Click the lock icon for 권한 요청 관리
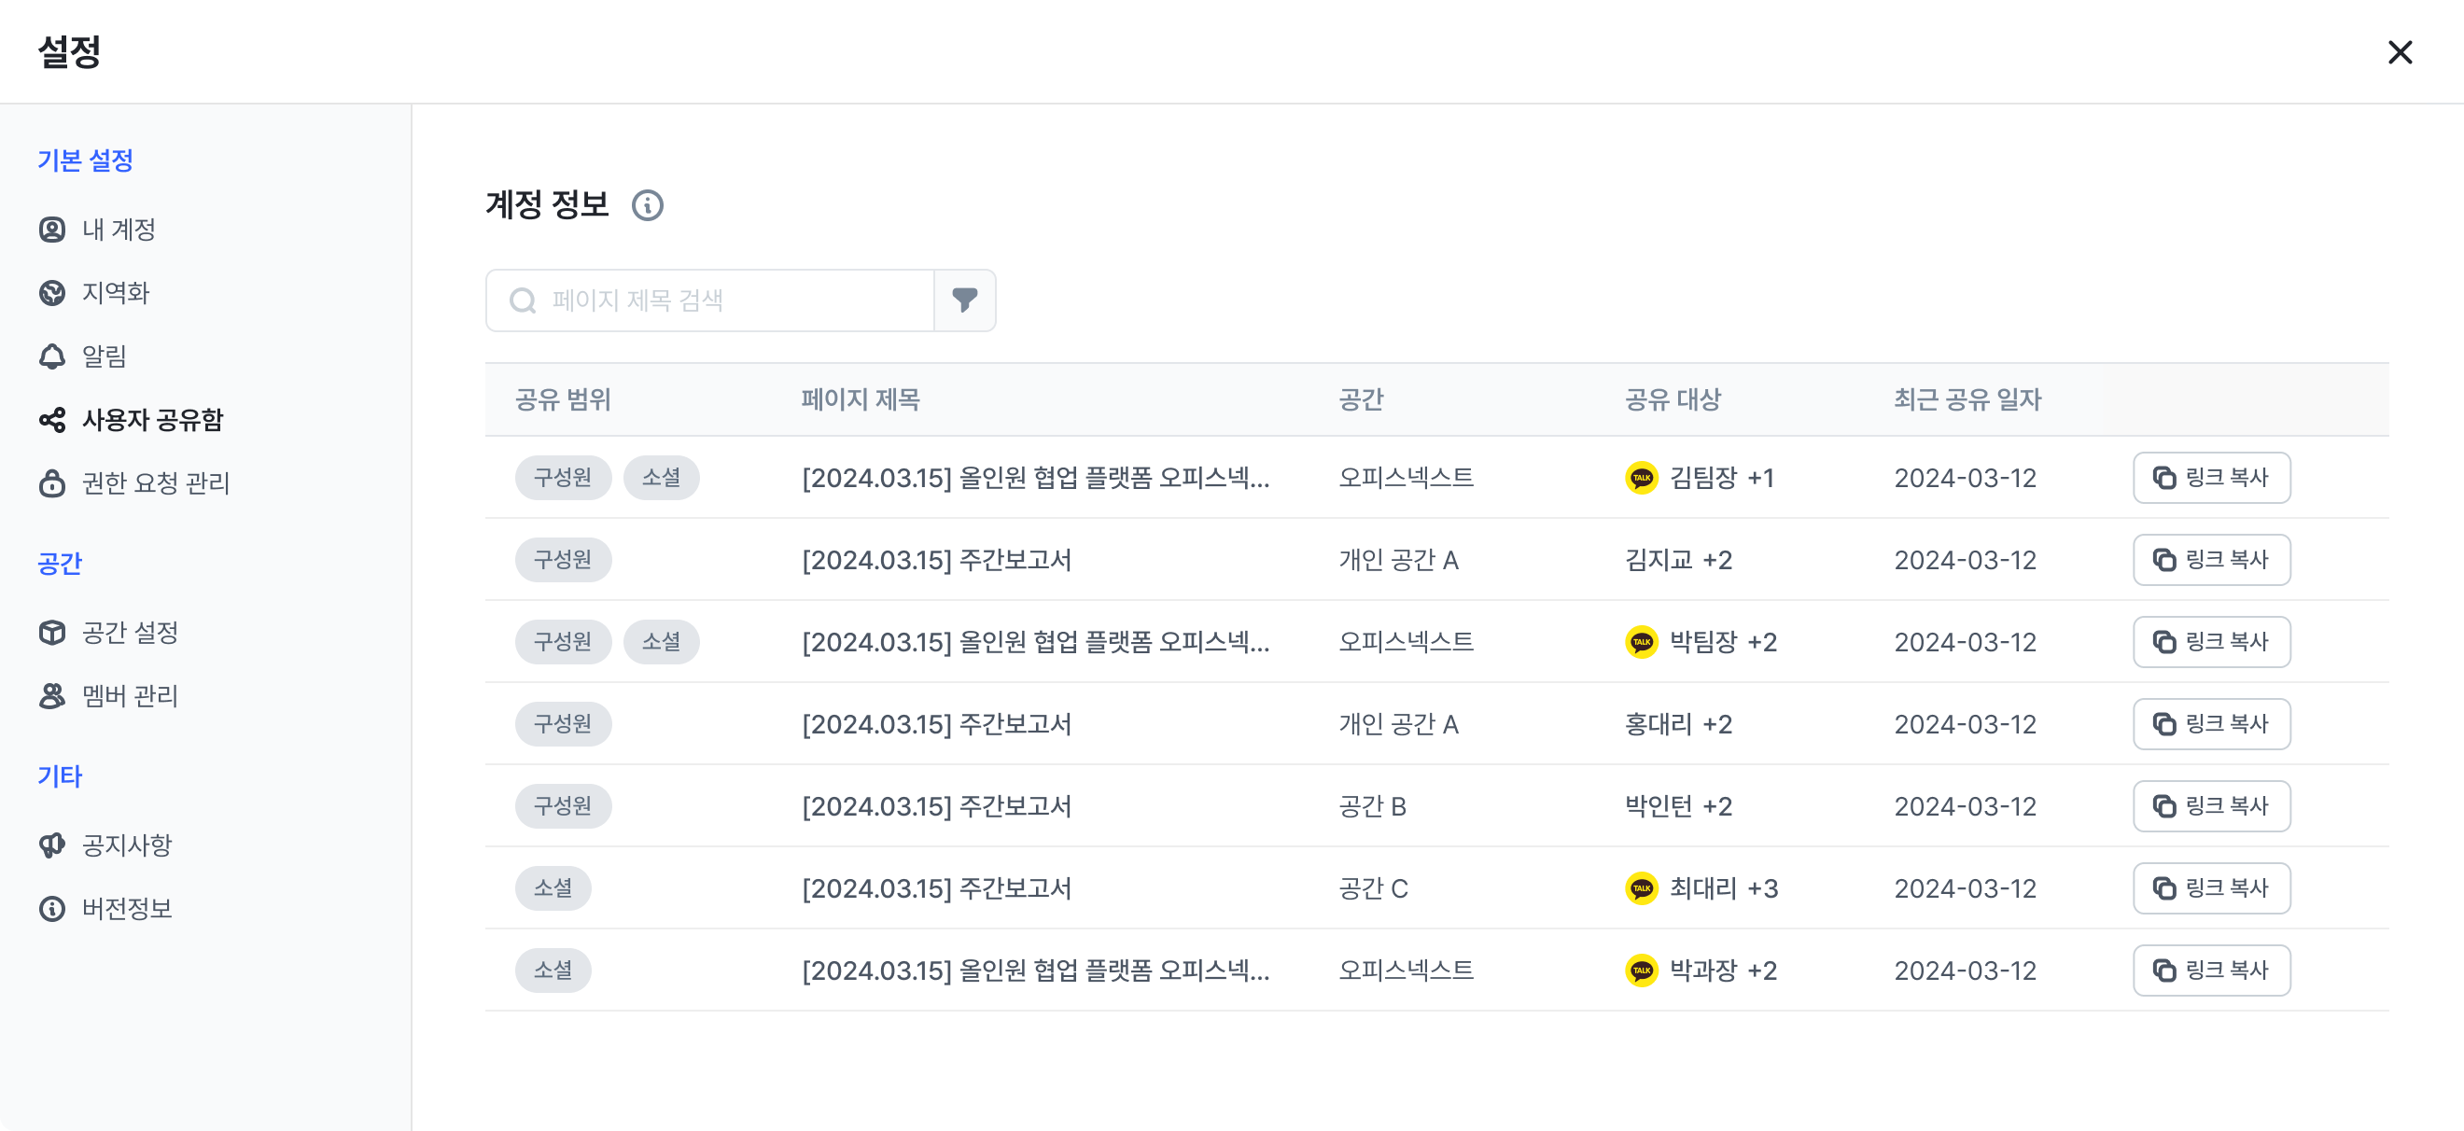 pyautogui.click(x=52, y=482)
